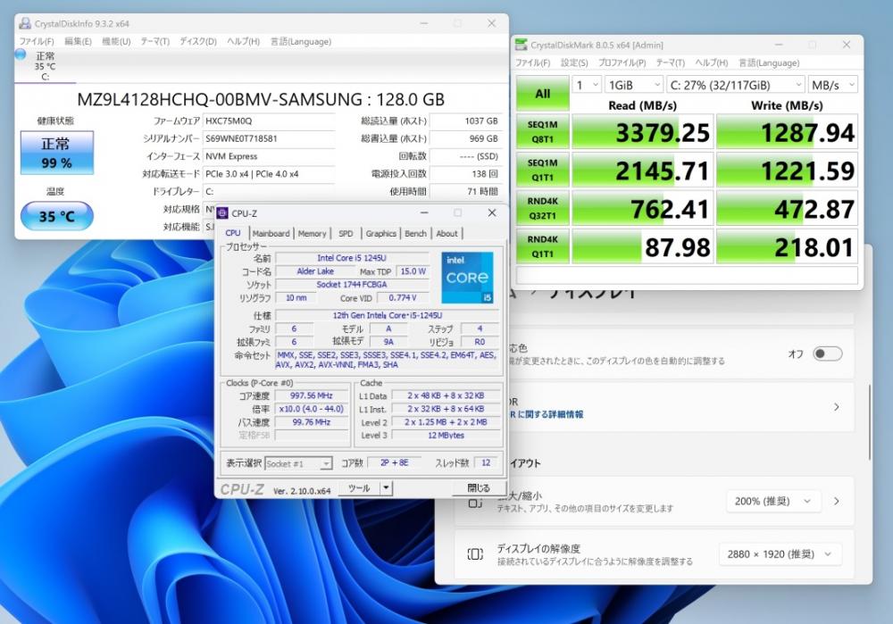The width and height of the screenshot is (893, 624).
Task: Open 言語(Language) menu in CrystalDiskMark
Action: [x=769, y=62]
